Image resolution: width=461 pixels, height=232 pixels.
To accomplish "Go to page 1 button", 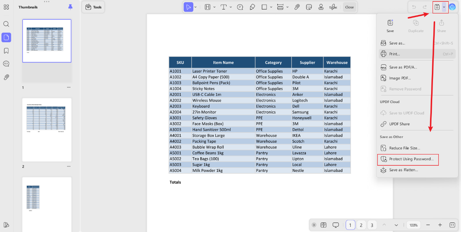I will [x=350, y=225].
